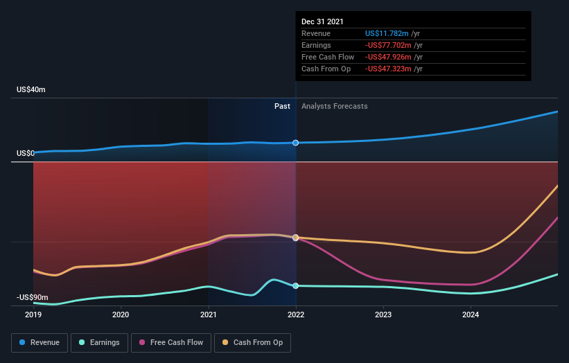Select the Earnings data point at 2022
This screenshot has height=363, width=569.
(x=296, y=285)
